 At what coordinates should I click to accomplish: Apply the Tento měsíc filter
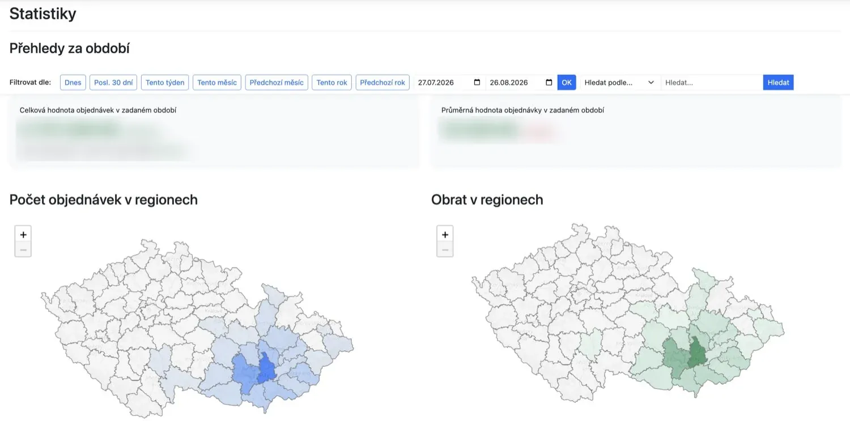(217, 83)
